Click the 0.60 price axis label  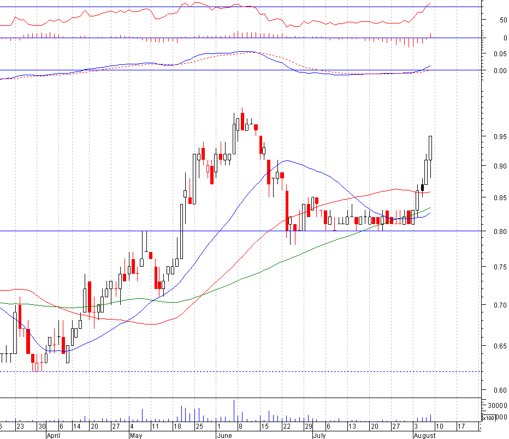500,390
